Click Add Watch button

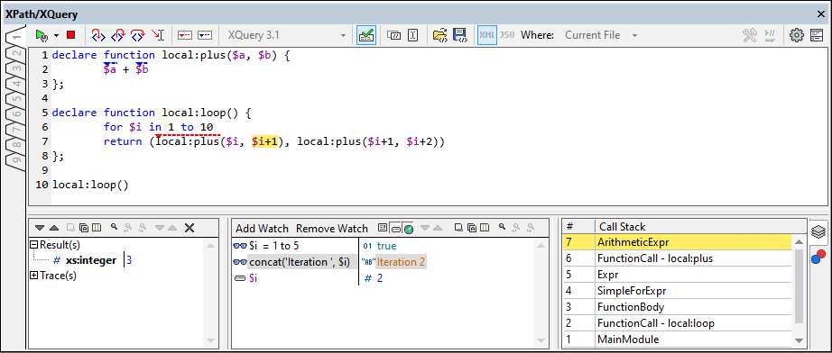click(262, 229)
